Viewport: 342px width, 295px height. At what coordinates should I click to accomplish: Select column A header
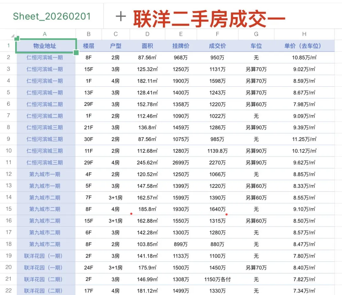(x=45, y=34)
